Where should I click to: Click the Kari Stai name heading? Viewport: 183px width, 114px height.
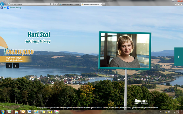pyautogui.click(x=39, y=35)
